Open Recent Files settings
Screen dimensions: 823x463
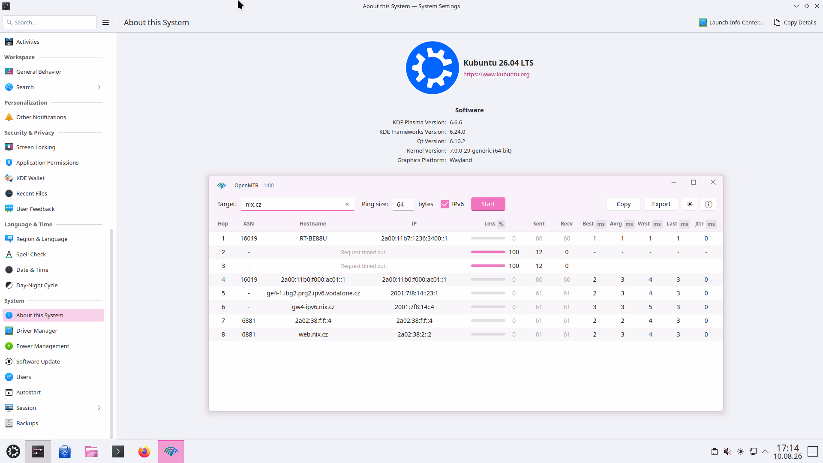click(x=53, y=193)
